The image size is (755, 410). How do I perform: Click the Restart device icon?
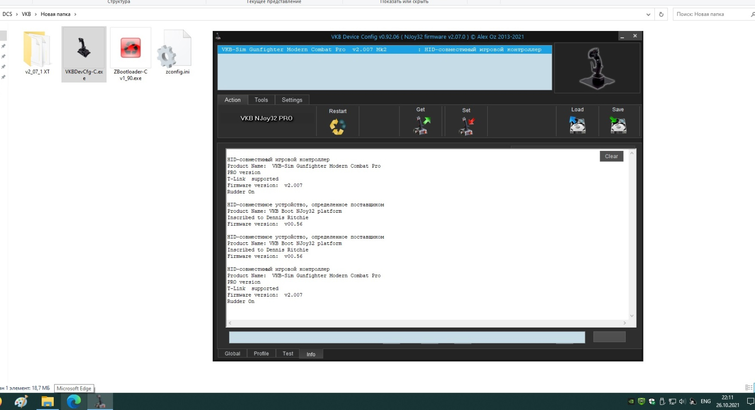pyautogui.click(x=337, y=126)
